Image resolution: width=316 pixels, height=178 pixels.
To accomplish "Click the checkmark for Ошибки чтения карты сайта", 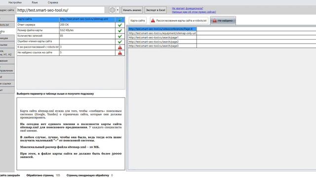I will tap(120, 42).
